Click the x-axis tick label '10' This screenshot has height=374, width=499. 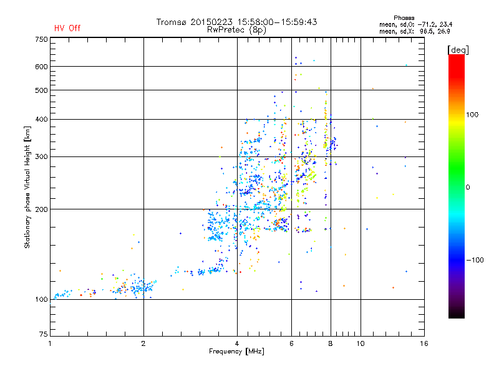pos(361,343)
